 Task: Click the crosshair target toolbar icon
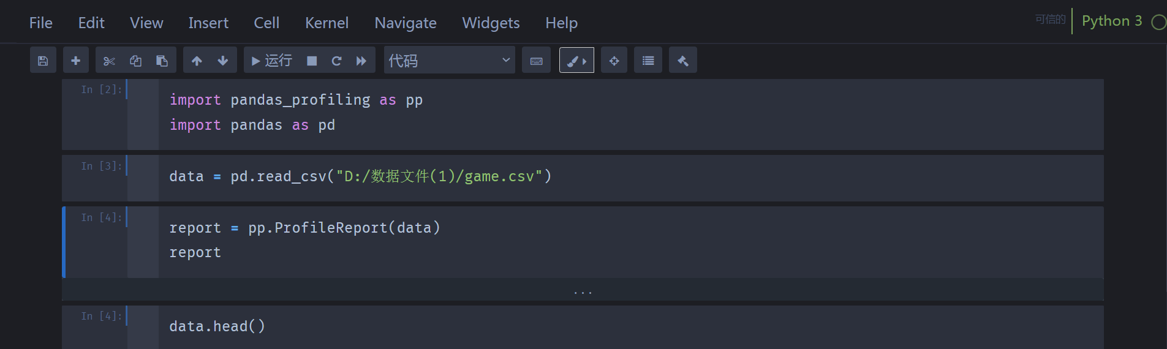[614, 61]
